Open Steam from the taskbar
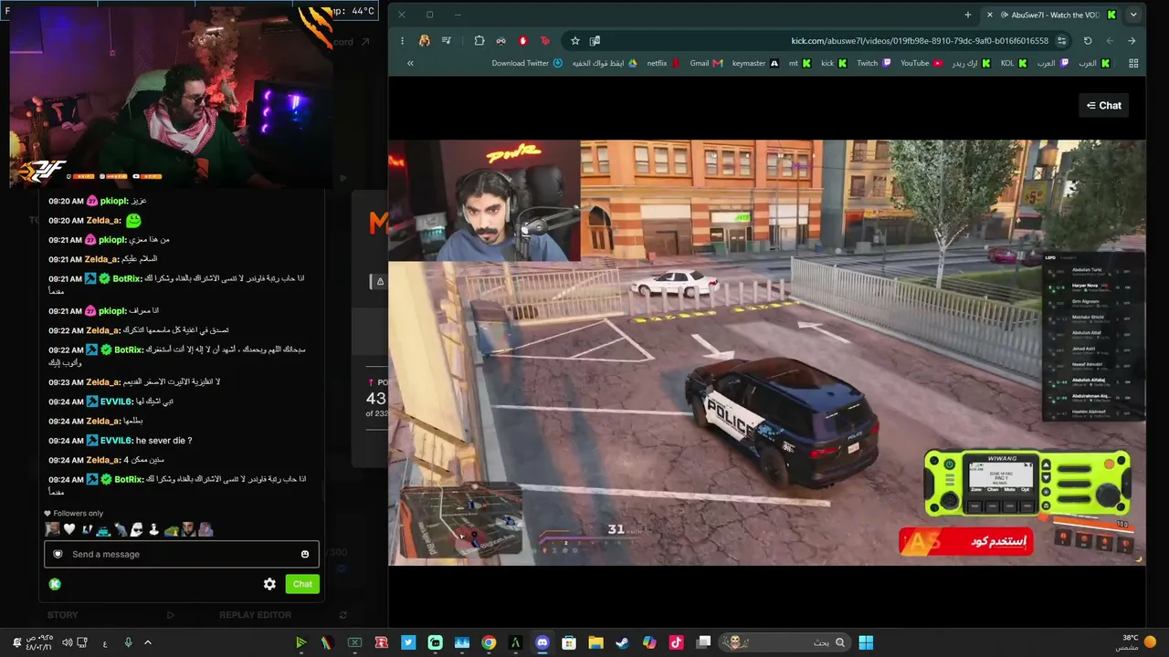This screenshot has width=1169, height=657. click(622, 642)
